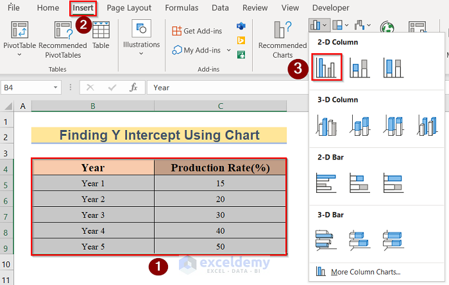449x285 pixels.
Task: Open the Name Box dropdown arrow
Action: click(x=56, y=88)
